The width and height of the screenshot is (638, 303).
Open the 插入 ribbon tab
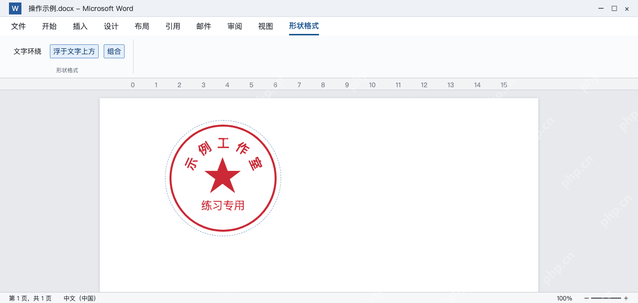[x=80, y=26]
